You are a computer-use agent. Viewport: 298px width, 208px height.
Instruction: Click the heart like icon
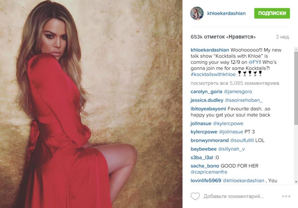coord(195,196)
